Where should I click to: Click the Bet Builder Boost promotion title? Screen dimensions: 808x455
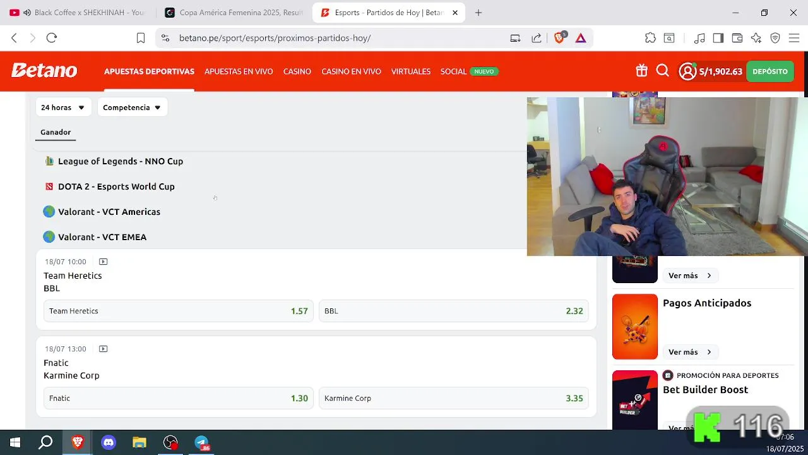[705, 390]
